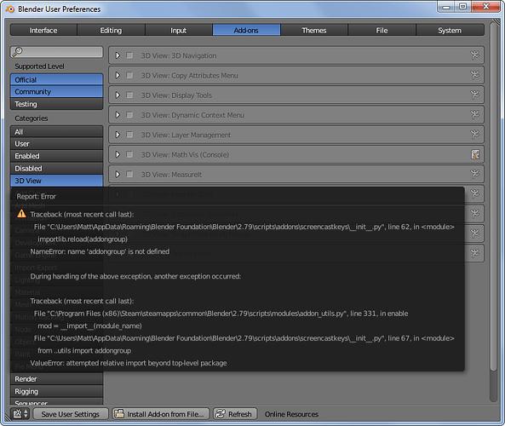Image resolution: width=505 pixels, height=426 pixels.
Task: Click the folder icon on Install Add-on button
Action: 119,413
